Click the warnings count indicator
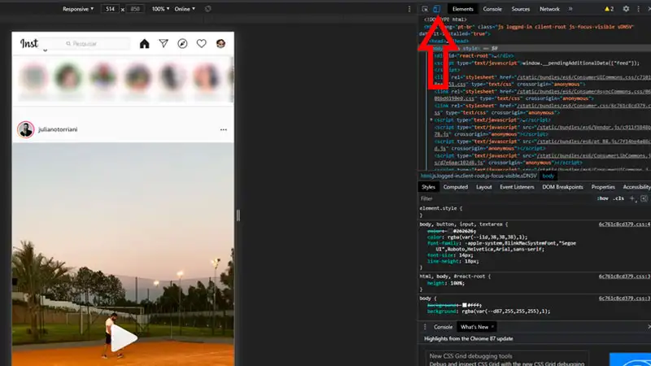 click(610, 9)
